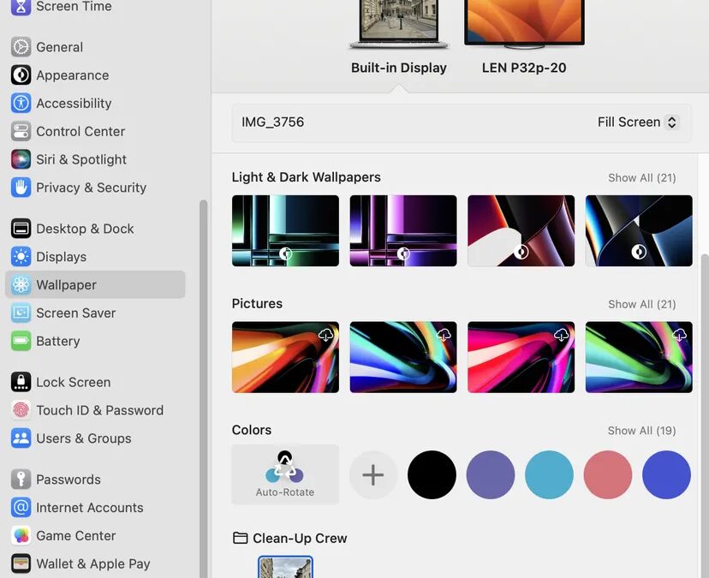
Task: Click the Battery icon in sidebar
Action: click(x=21, y=341)
